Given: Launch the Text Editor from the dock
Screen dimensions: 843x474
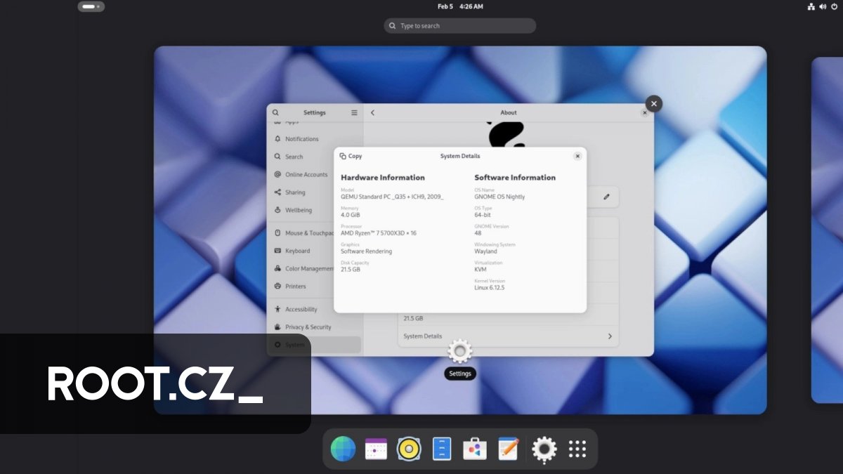Looking at the screenshot, I should 507,448.
